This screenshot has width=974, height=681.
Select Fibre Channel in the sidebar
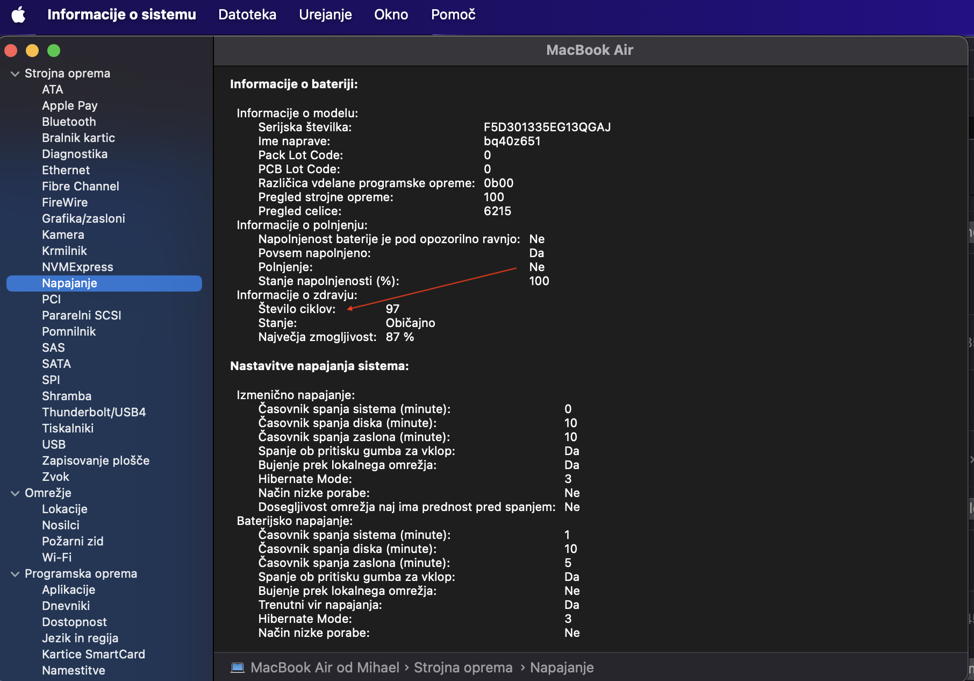coord(81,186)
